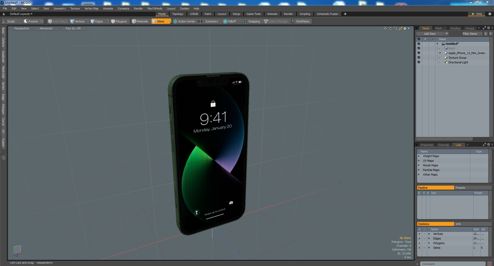
Task: Collapse the Untitled scene tree
Action: 437,44
